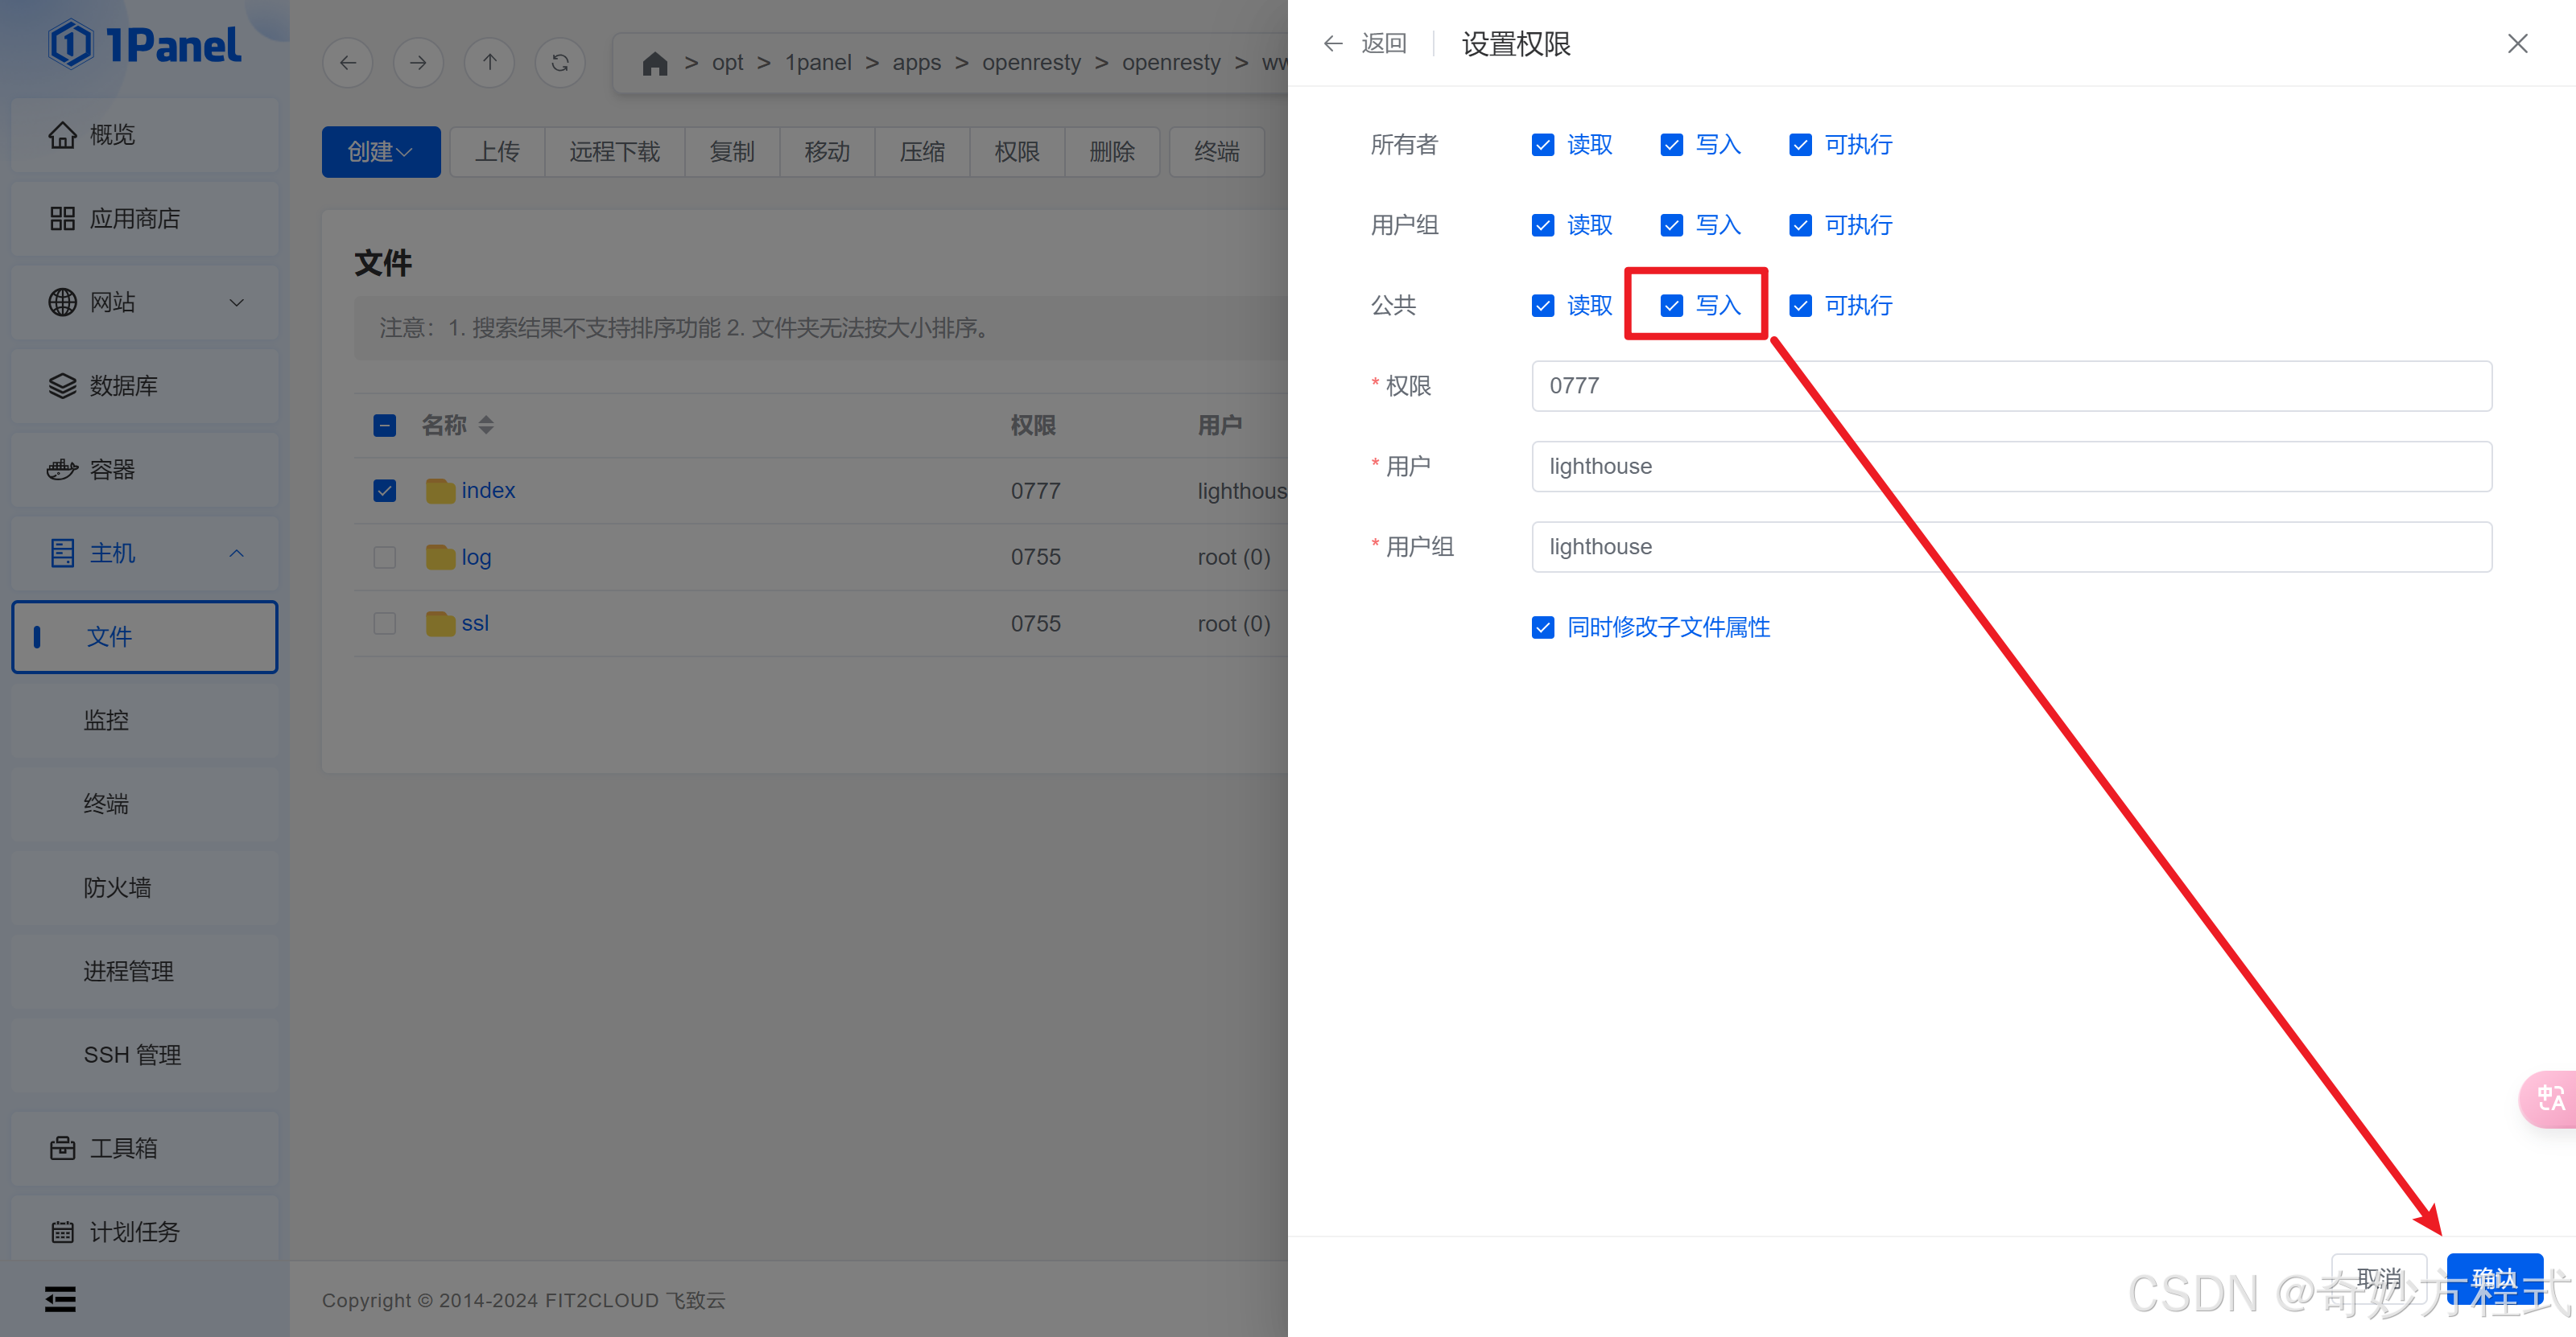Click index folder in file list
The height and width of the screenshot is (1337, 2576).
click(489, 491)
